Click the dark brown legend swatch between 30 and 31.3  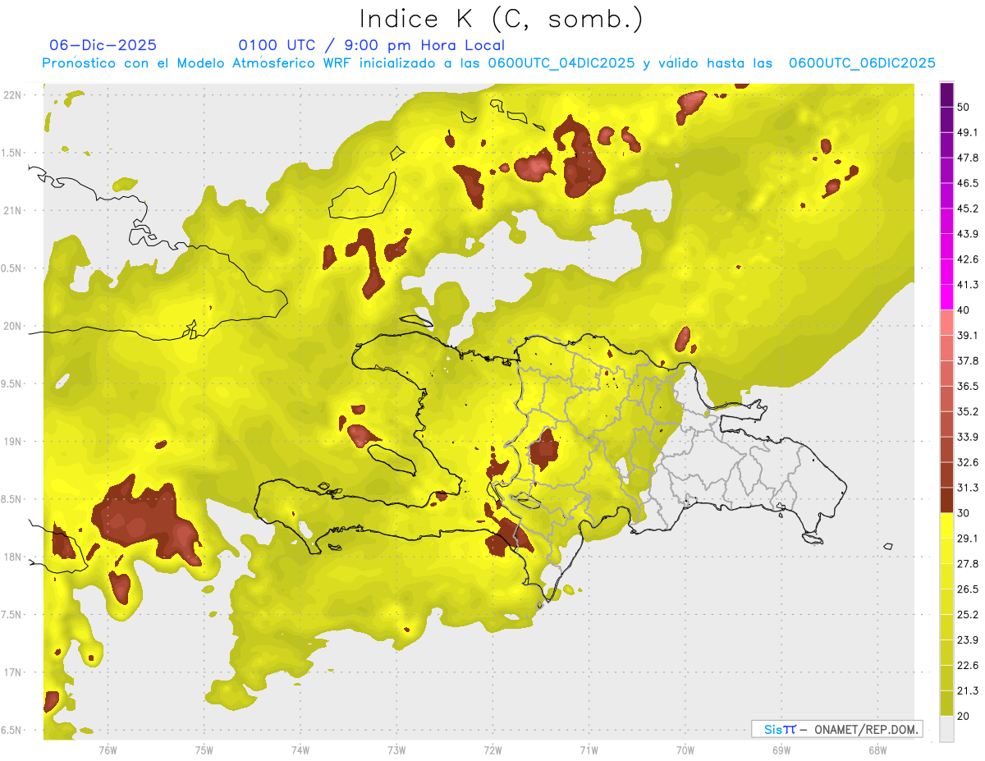click(x=947, y=499)
